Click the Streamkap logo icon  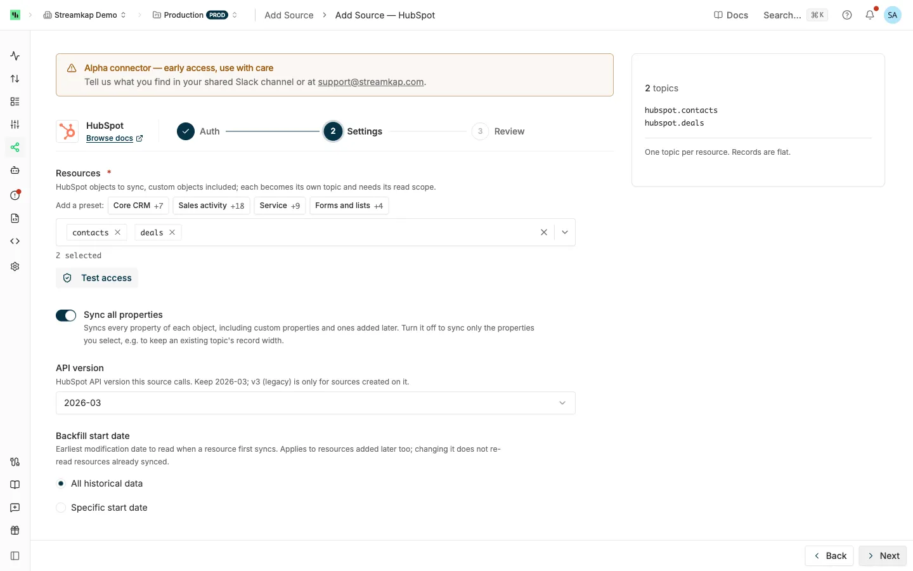(15, 15)
